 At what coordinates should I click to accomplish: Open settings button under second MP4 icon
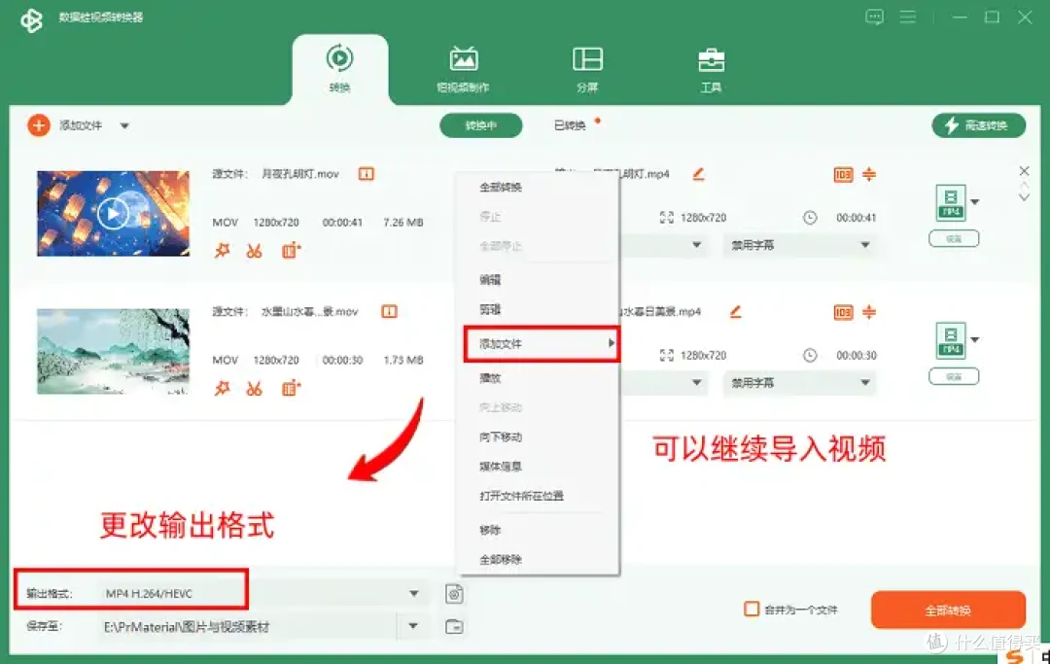pyautogui.click(x=954, y=377)
